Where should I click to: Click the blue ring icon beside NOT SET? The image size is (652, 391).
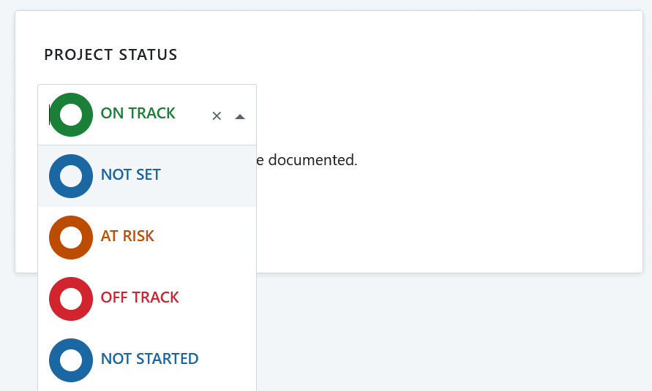click(71, 176)
